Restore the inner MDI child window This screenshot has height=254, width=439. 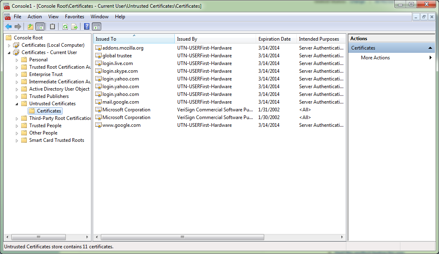(424, 17)
